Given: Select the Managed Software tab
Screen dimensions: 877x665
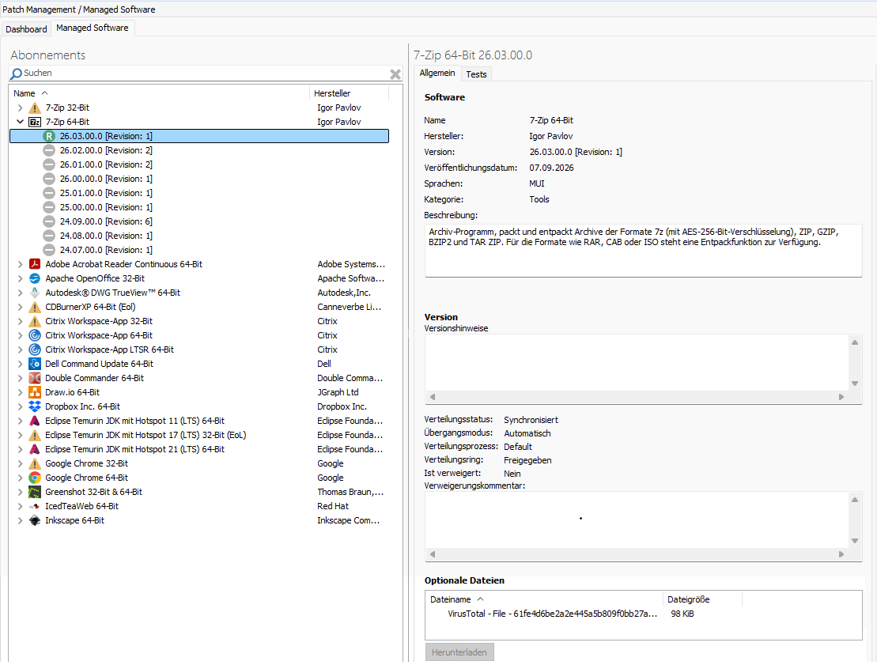Looking at the screenshot, I should coord(93,28).
